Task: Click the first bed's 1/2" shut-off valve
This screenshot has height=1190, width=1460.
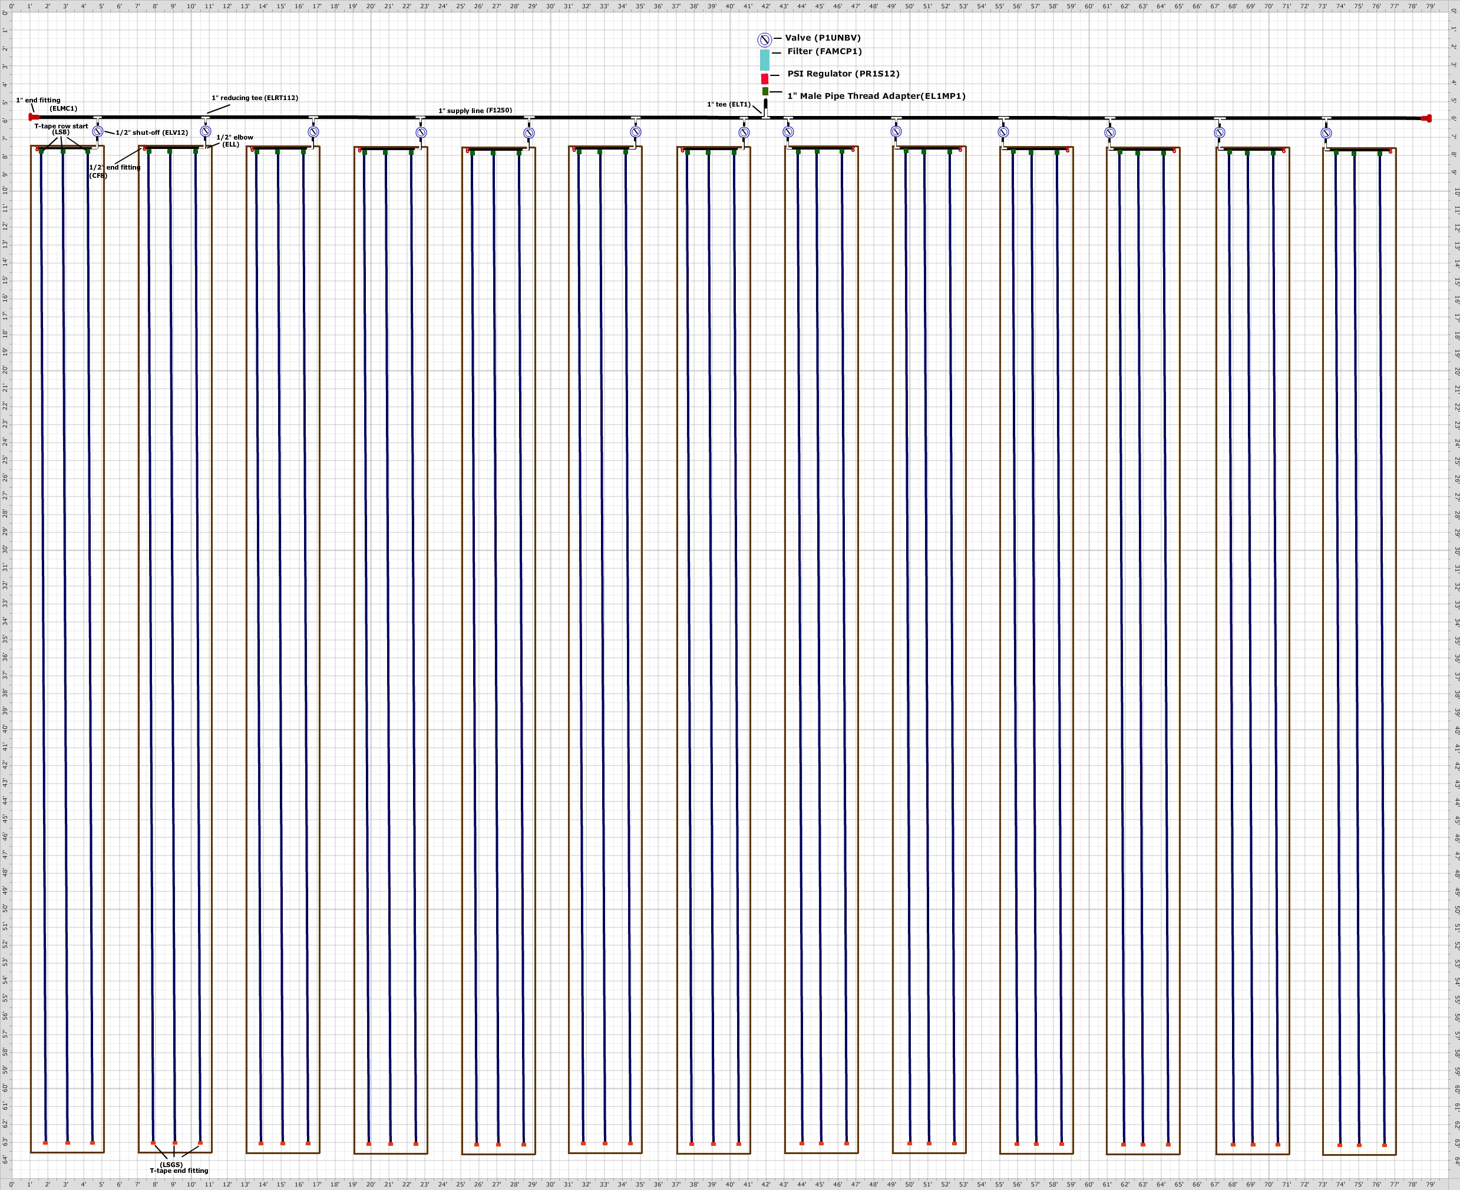Action: tap(98, 131)
